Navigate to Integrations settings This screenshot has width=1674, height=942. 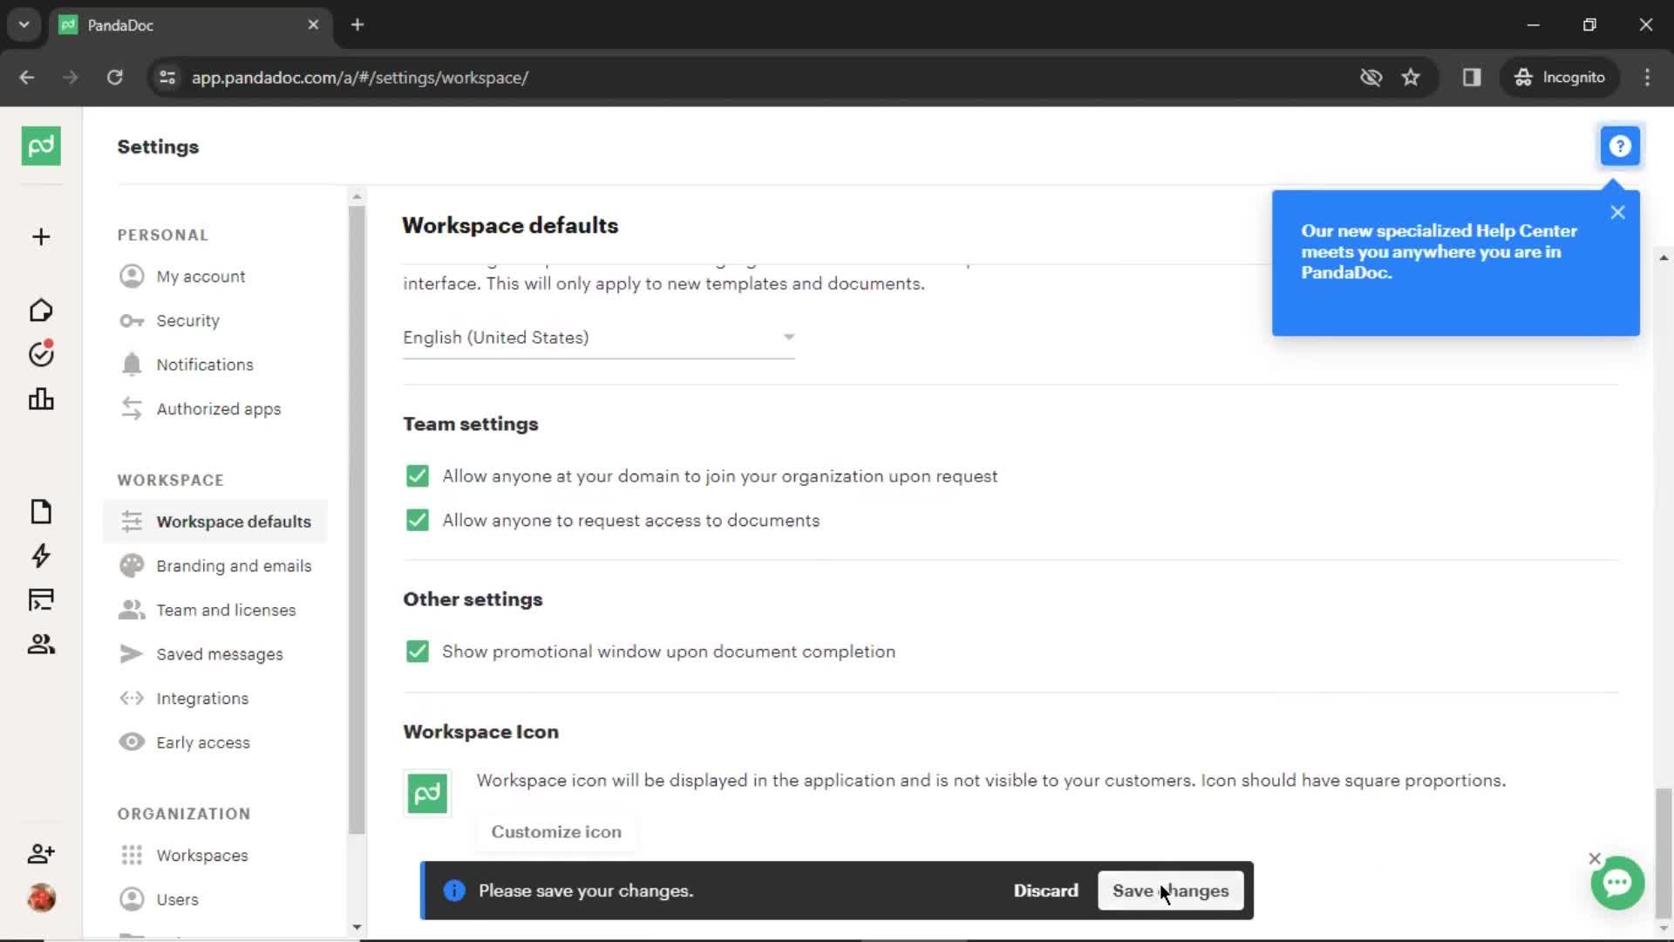click(202, 697)
